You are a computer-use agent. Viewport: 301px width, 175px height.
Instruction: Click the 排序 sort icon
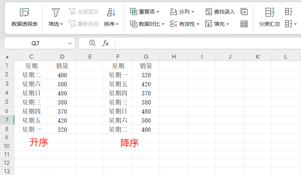pyautogui.click(x=111, y=13)
